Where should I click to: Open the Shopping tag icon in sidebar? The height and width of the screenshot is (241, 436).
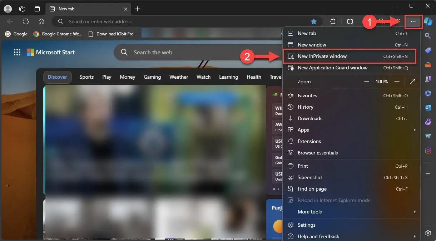click(428, 50)
